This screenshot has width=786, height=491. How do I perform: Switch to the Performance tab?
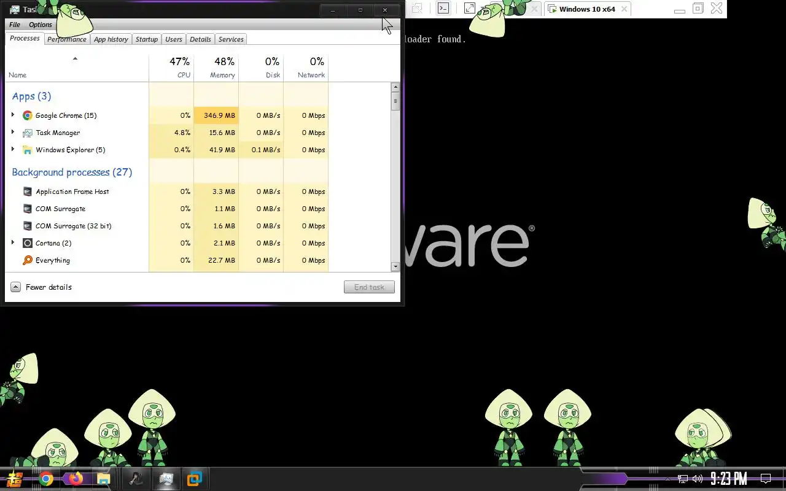[67, 39]
